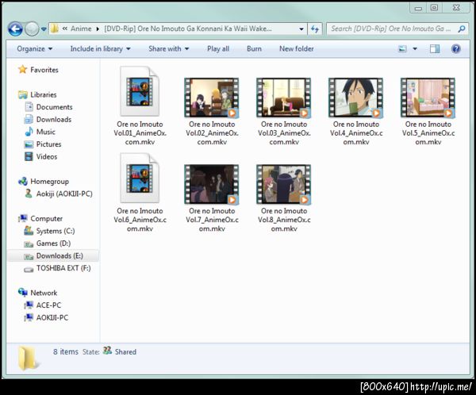
Task: Change view with the view icon
Action: tap(402, 49)
